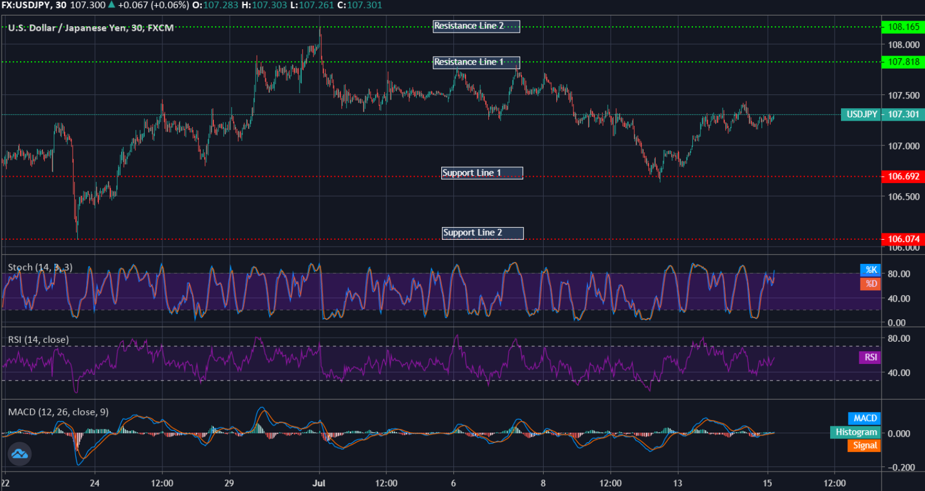This screenshot has height=491, width=925.
Task: Select the Resistance Line 1 label
Action: click(x=476, y=62)
